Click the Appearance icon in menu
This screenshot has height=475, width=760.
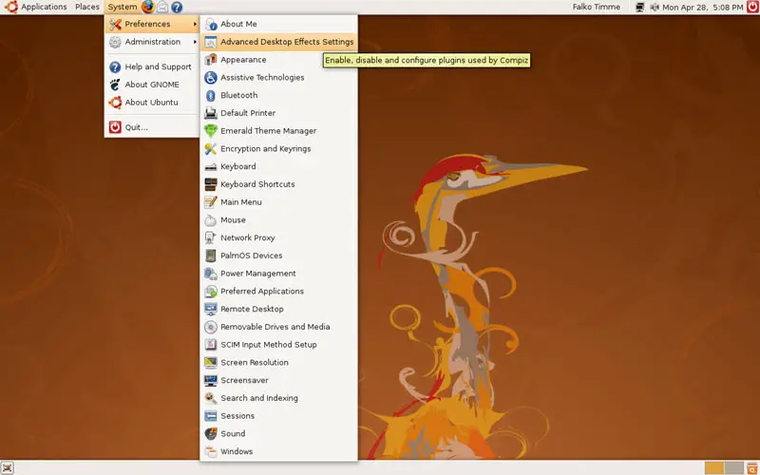pos(210,60)
